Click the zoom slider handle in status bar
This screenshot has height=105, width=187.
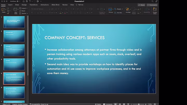tap(139, 104)
